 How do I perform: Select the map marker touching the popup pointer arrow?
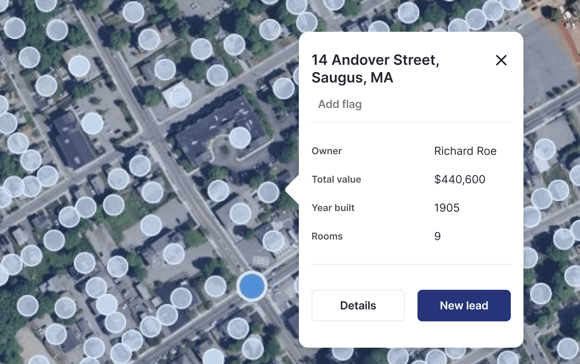(268, 193)
